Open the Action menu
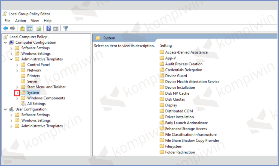Image resolution: width=279 pixels, height=166 pixels. click(20, 21)
